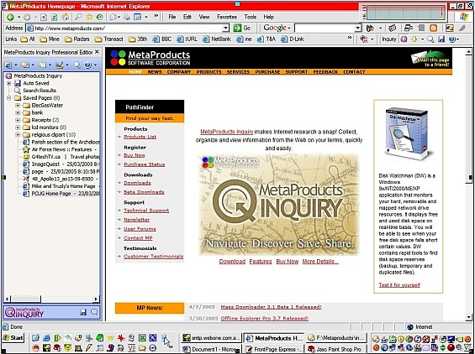Click the Features link below the banner

tap(261, 262)
